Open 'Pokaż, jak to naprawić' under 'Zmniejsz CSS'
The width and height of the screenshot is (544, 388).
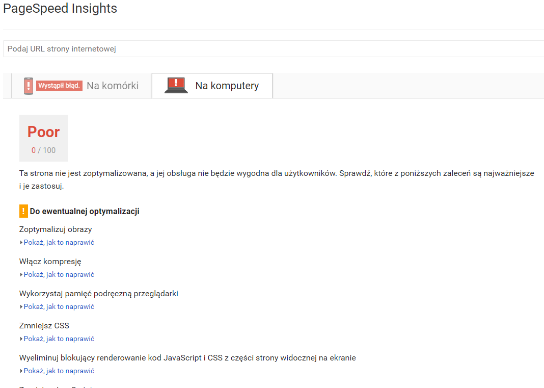[x=59, y=339]
